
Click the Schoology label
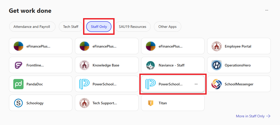pyautogui.click(x=35, y=103)
